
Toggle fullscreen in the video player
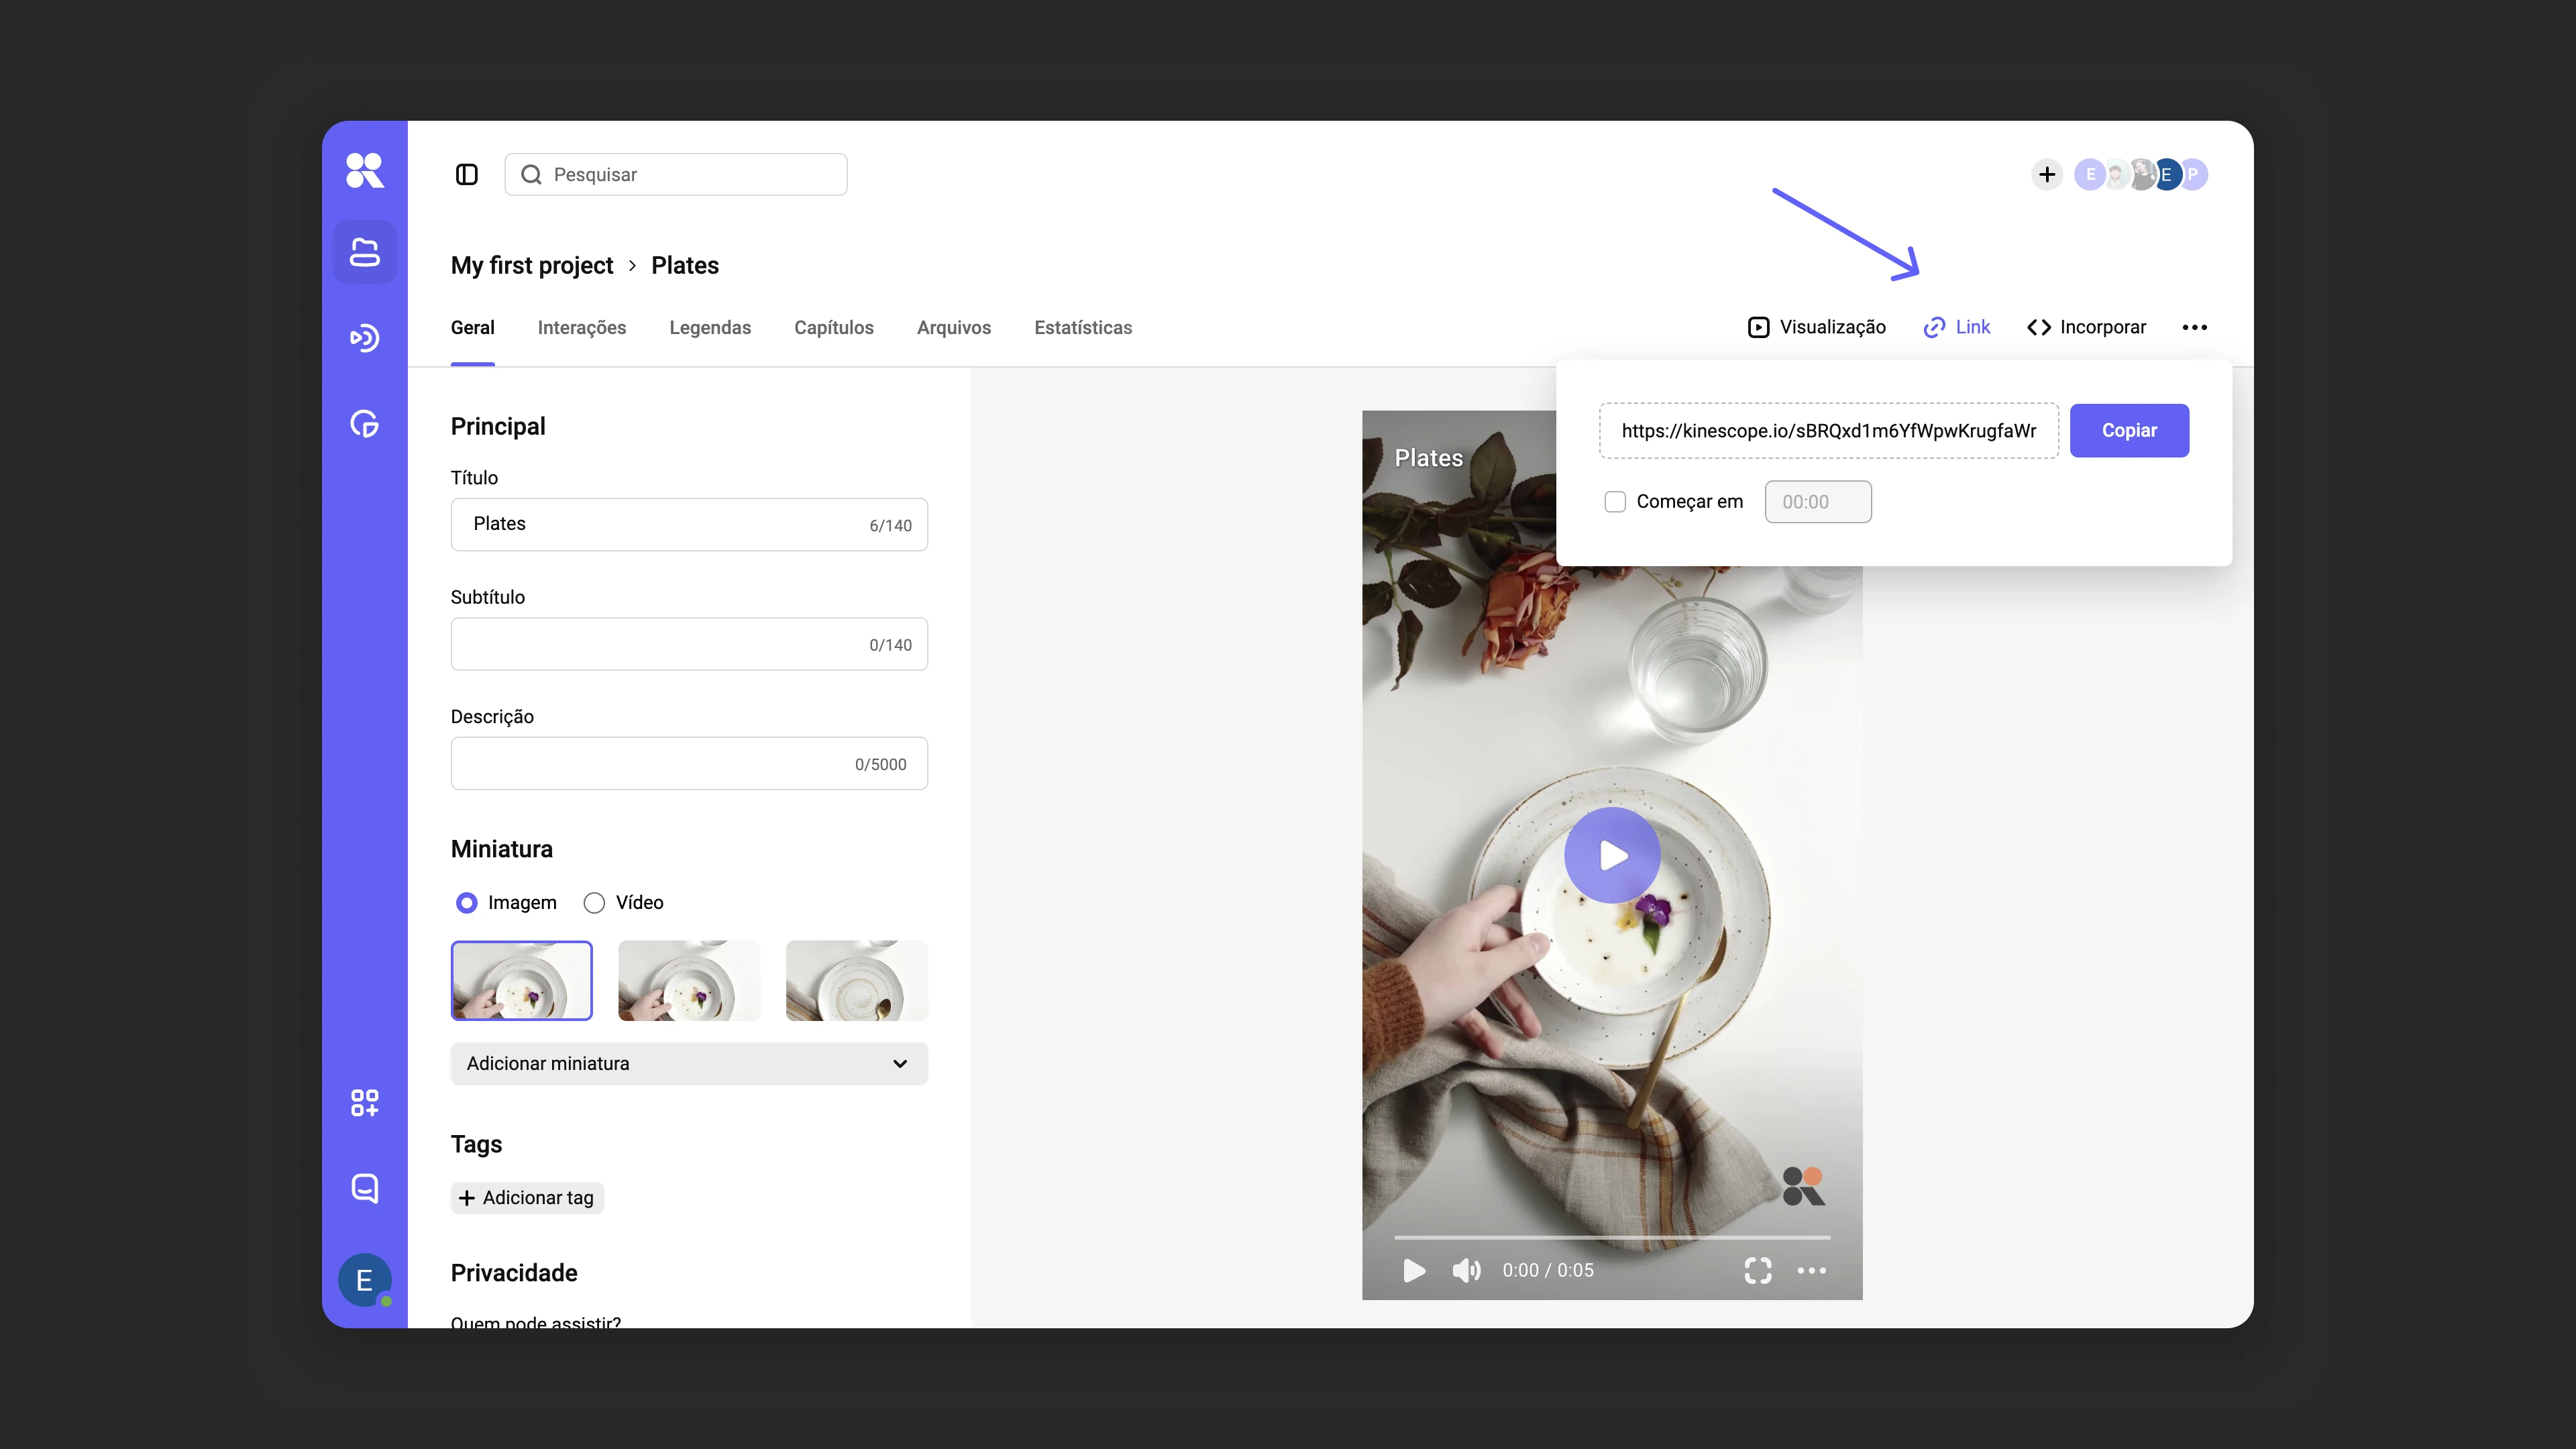1757,1270
